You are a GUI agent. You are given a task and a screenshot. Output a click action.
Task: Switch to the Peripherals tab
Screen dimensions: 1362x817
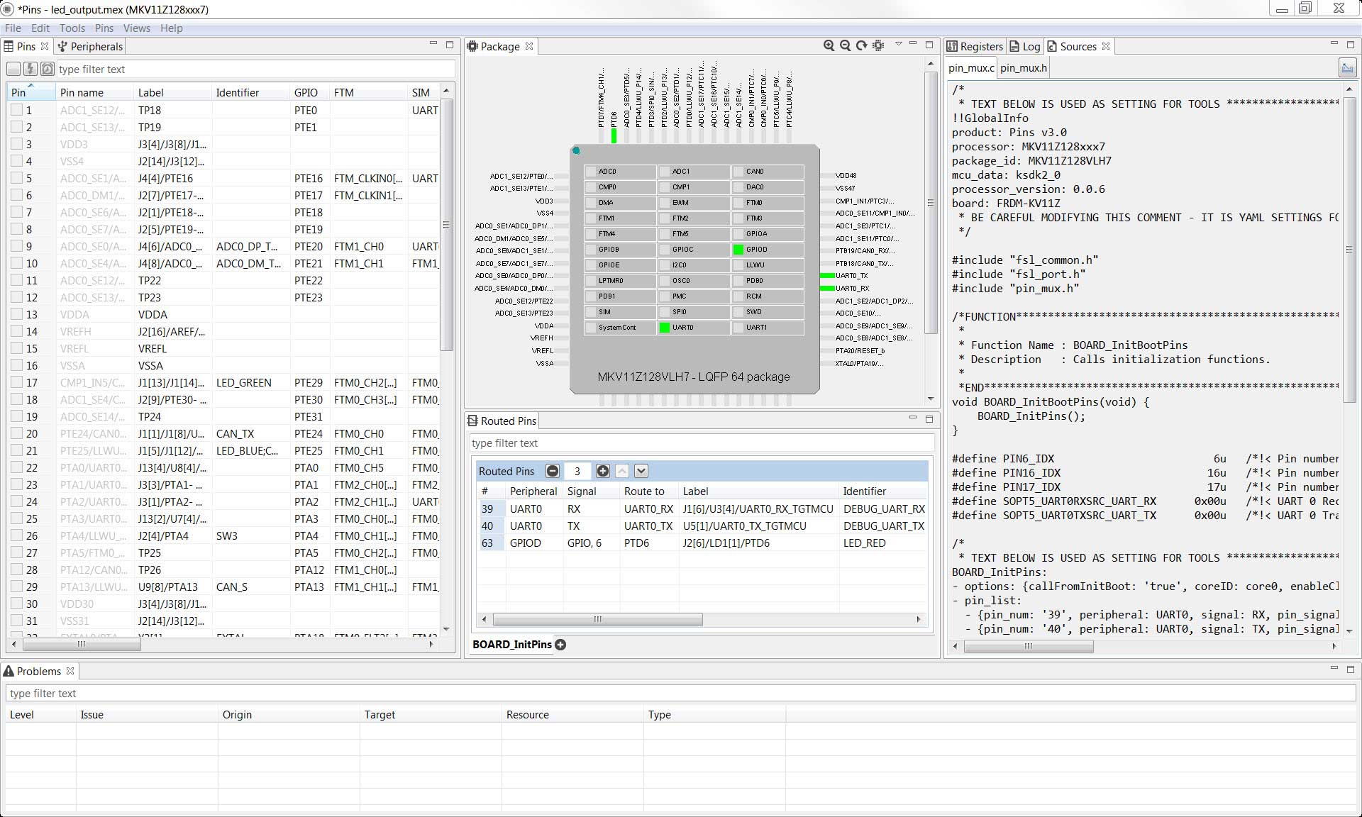[90, 46]
